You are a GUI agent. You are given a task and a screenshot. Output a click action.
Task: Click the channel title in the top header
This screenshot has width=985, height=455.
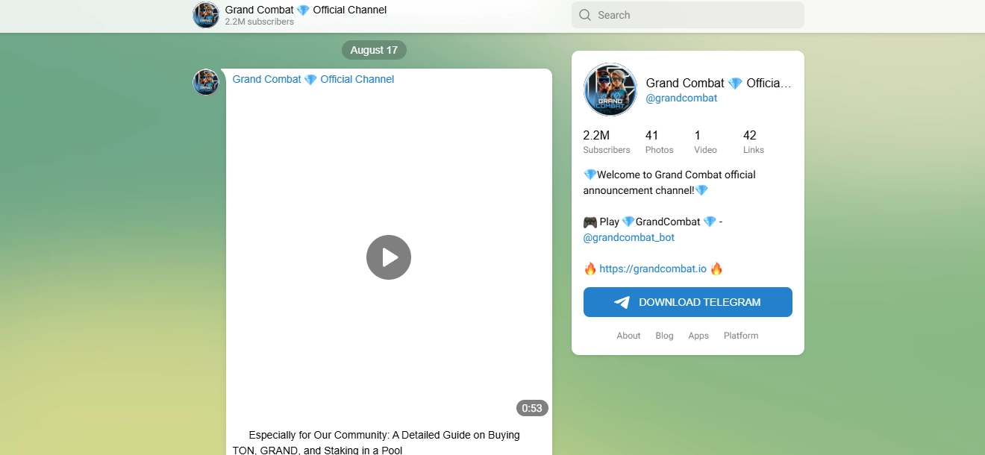tap(306, 10)
